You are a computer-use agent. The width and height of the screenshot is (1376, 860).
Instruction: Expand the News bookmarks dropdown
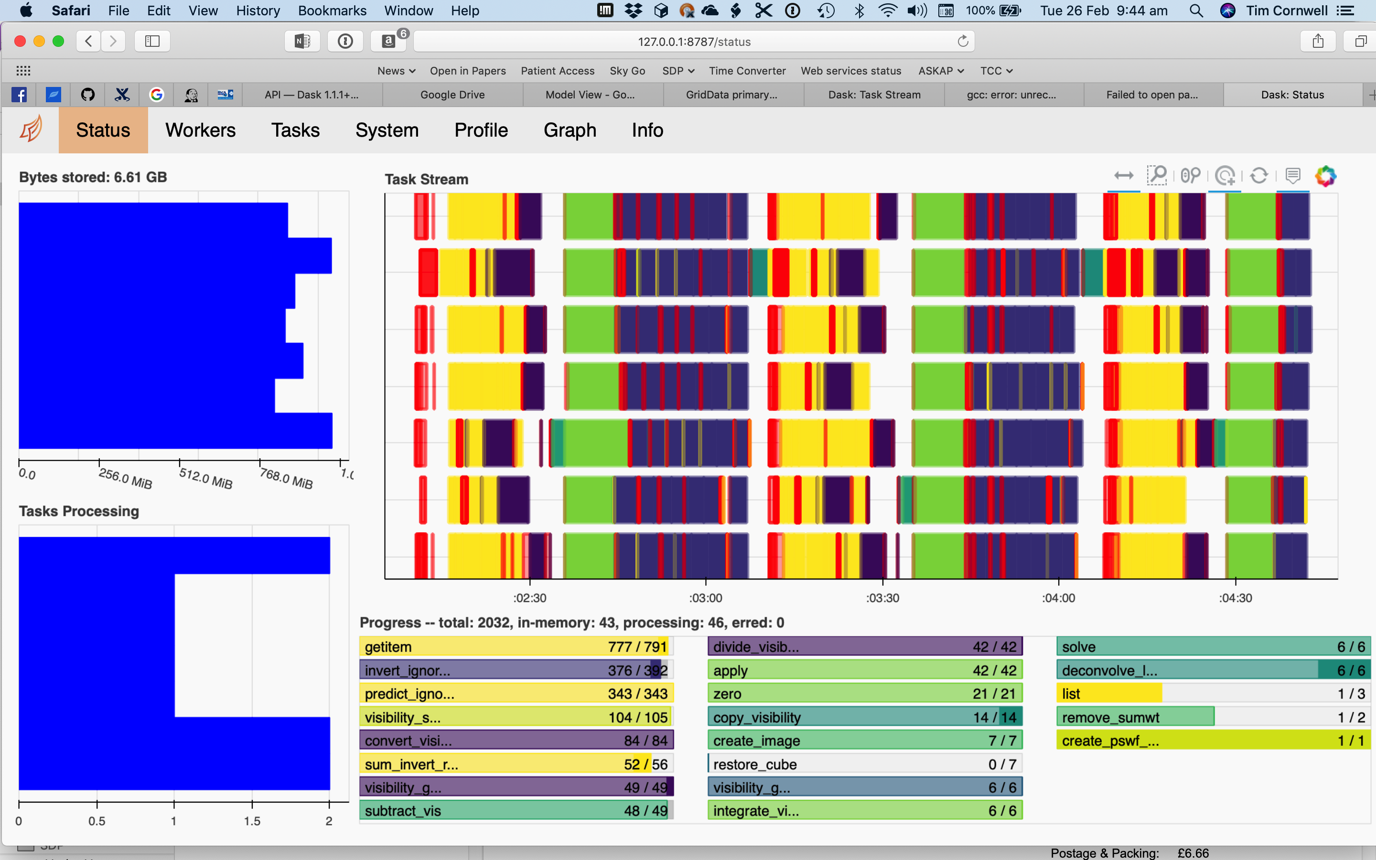click(x=396, y=71)
